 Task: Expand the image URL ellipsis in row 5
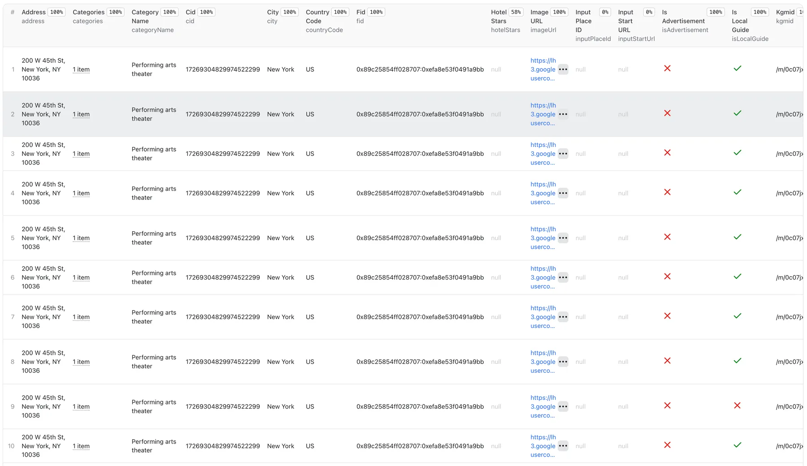click(563, 238)
